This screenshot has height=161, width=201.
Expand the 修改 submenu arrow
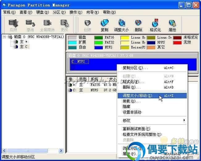pyautogui.click(x=184, y=120)
